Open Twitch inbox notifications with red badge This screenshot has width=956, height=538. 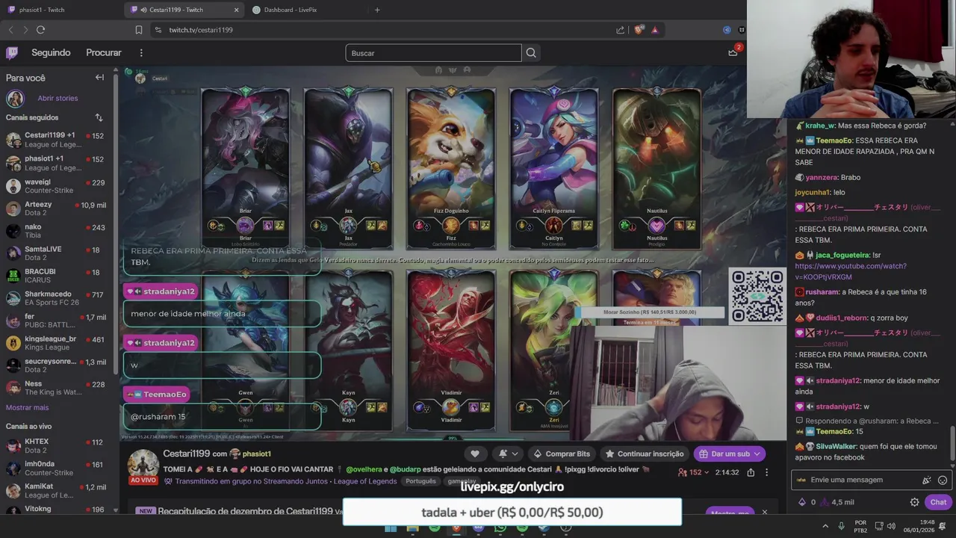coord(733,52)
